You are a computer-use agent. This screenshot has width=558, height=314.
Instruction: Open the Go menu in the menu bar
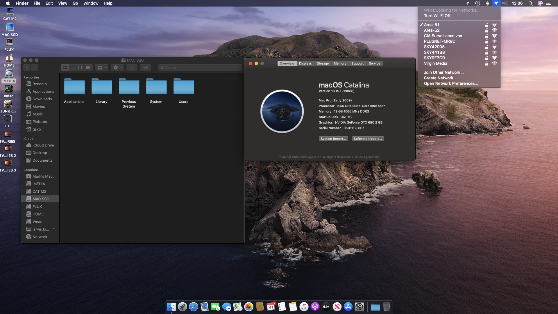(75, 3)
